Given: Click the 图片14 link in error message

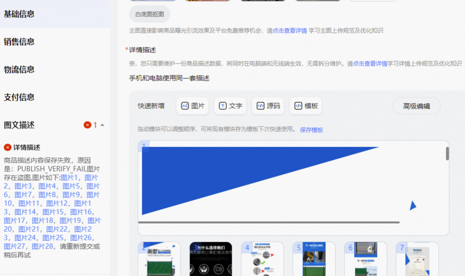Looking at the screenshot, I should click(x=25, y=212).
